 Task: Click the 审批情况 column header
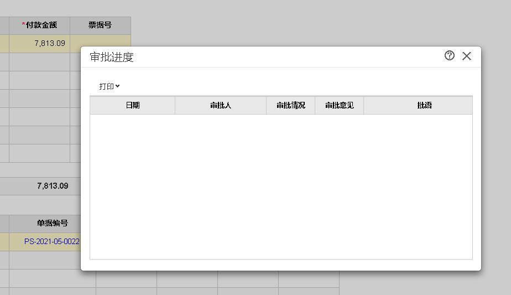click(x=291, y=105)
